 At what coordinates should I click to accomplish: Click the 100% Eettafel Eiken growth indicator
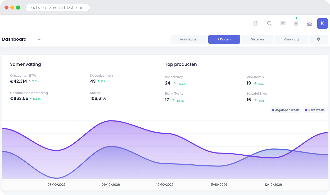click(259, 101)
